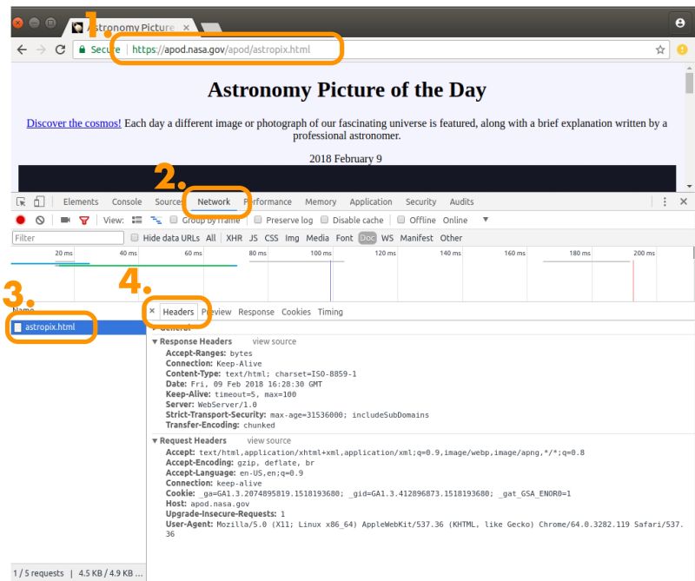Follow the Discover the cosmos link
This screenshot has height=581, width=695.
pos(73,123)
